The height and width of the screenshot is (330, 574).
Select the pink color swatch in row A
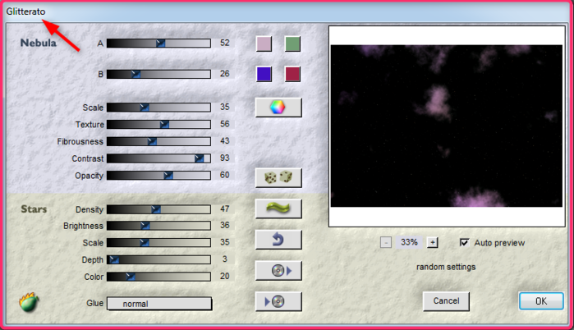click(264, 44)
